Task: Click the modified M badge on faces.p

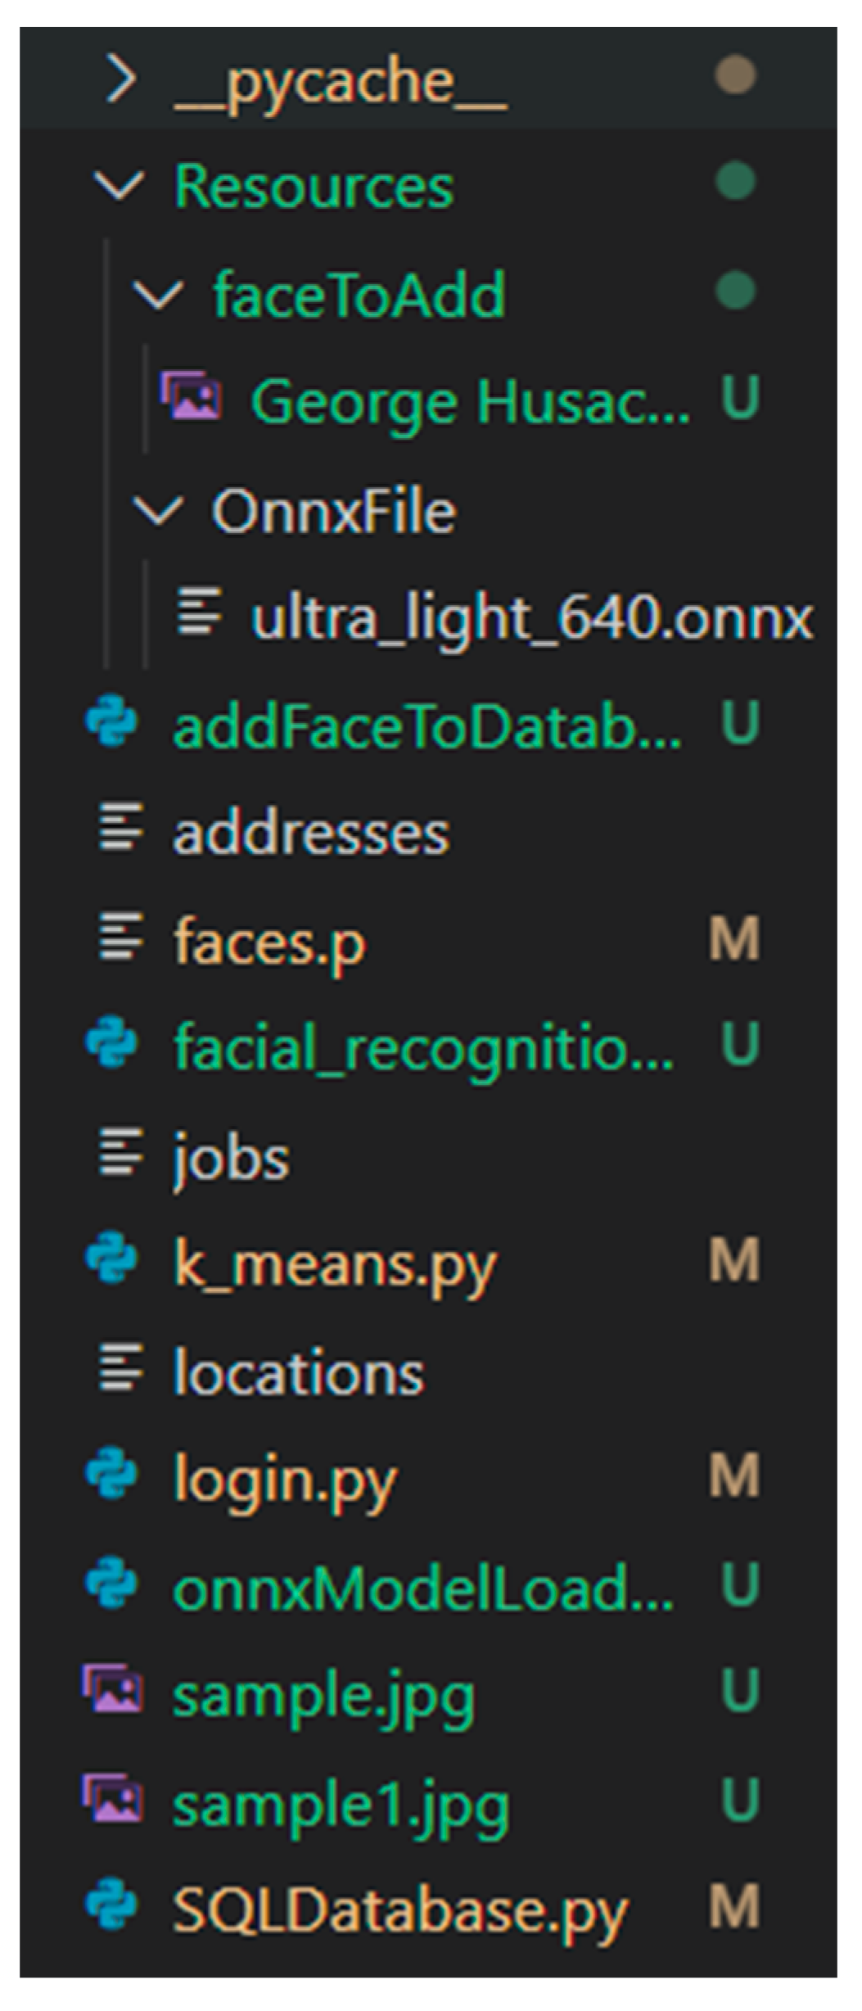Action: point(734,939)
